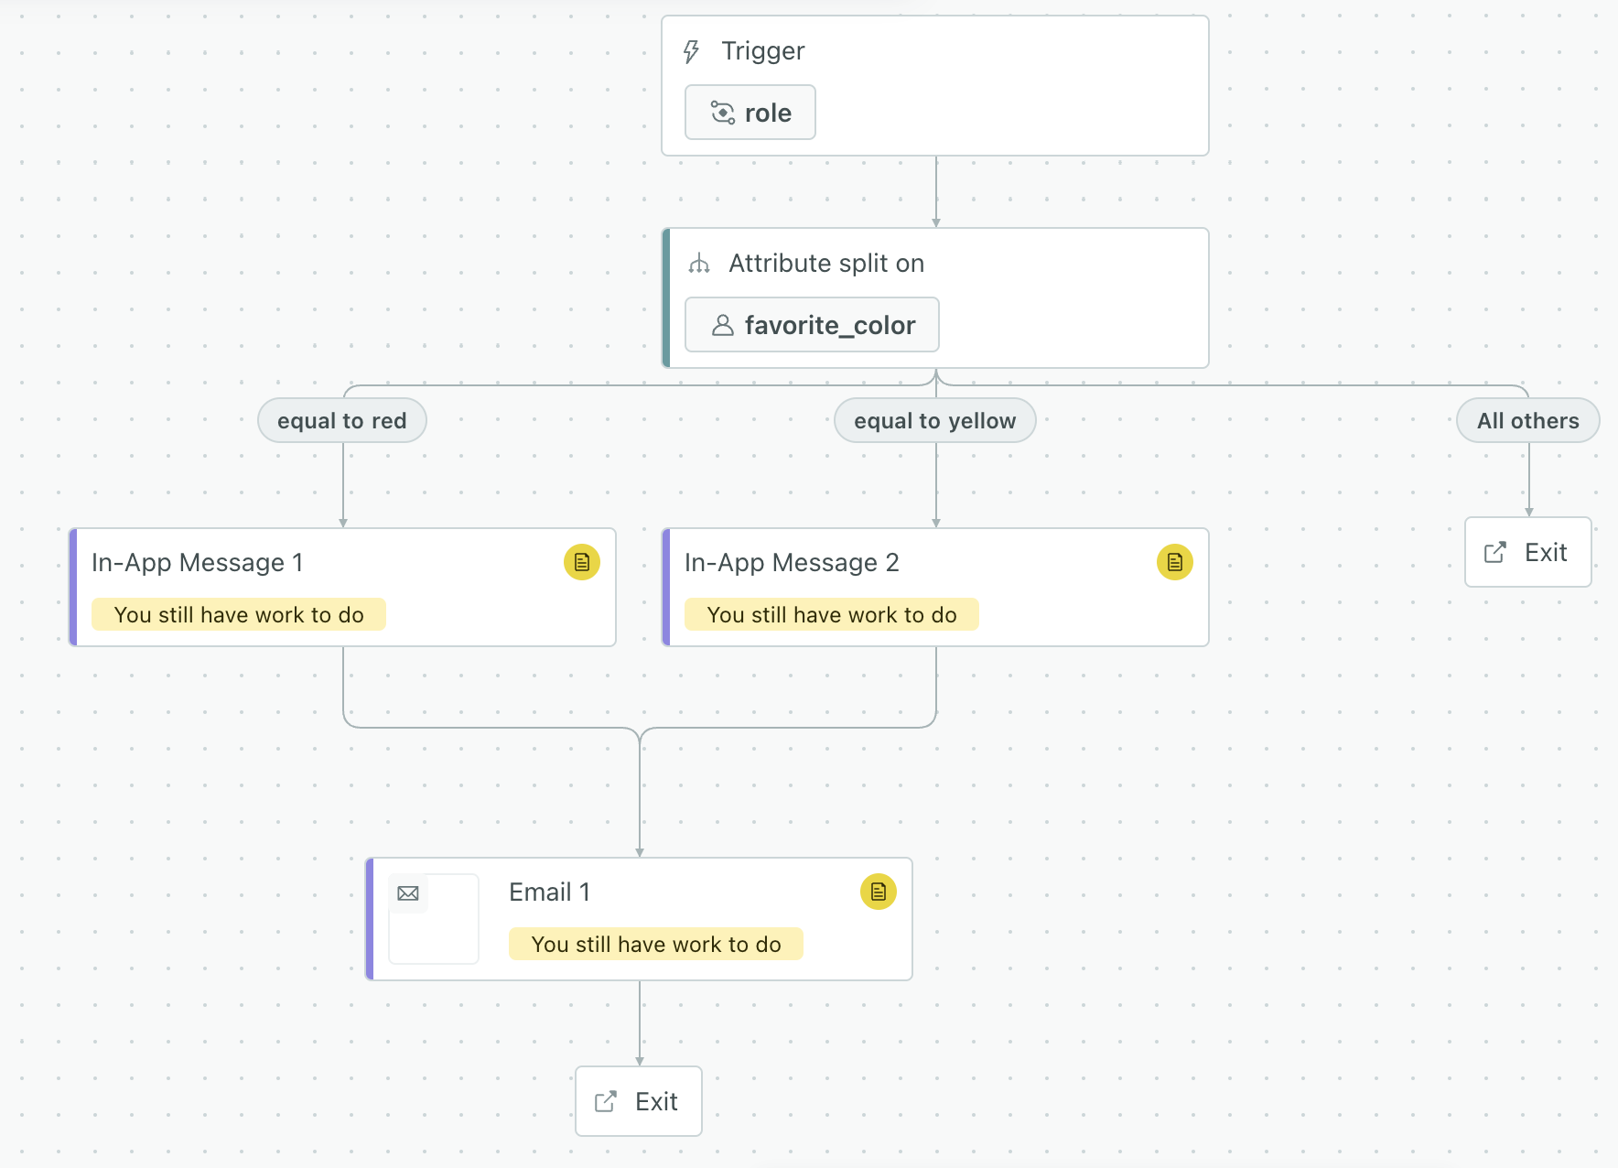1618x1168 pixels.
Task: Open the role trigger chip
Action: click(x=750, y=113)
